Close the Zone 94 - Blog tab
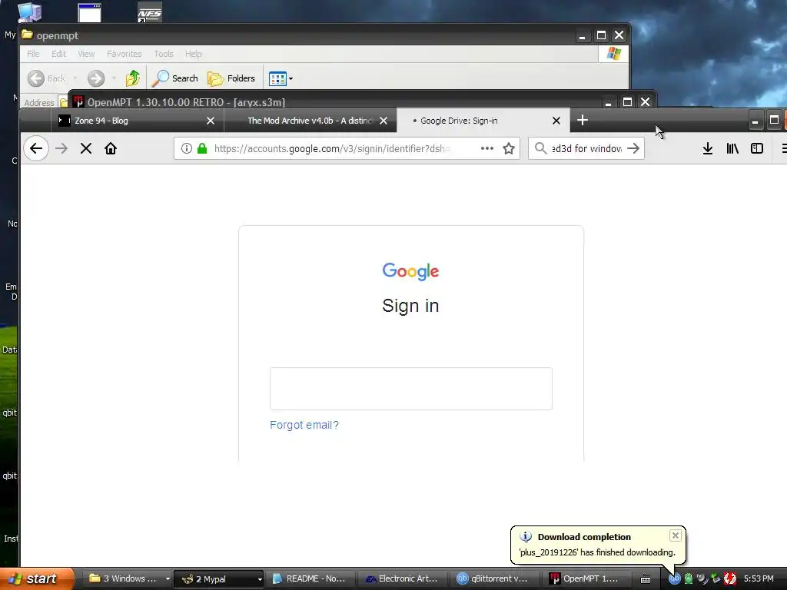787x590 pixels. (211, 121)
